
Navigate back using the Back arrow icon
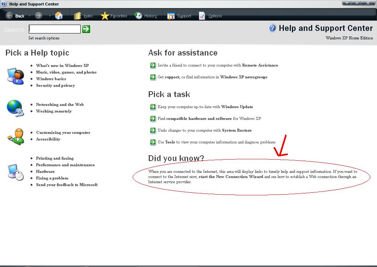pyautogui.click(x=9, y=15)
